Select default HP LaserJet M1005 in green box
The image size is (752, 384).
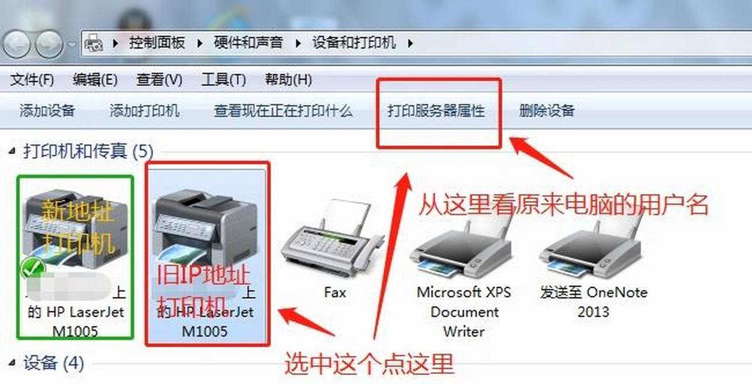pos(75,257)
